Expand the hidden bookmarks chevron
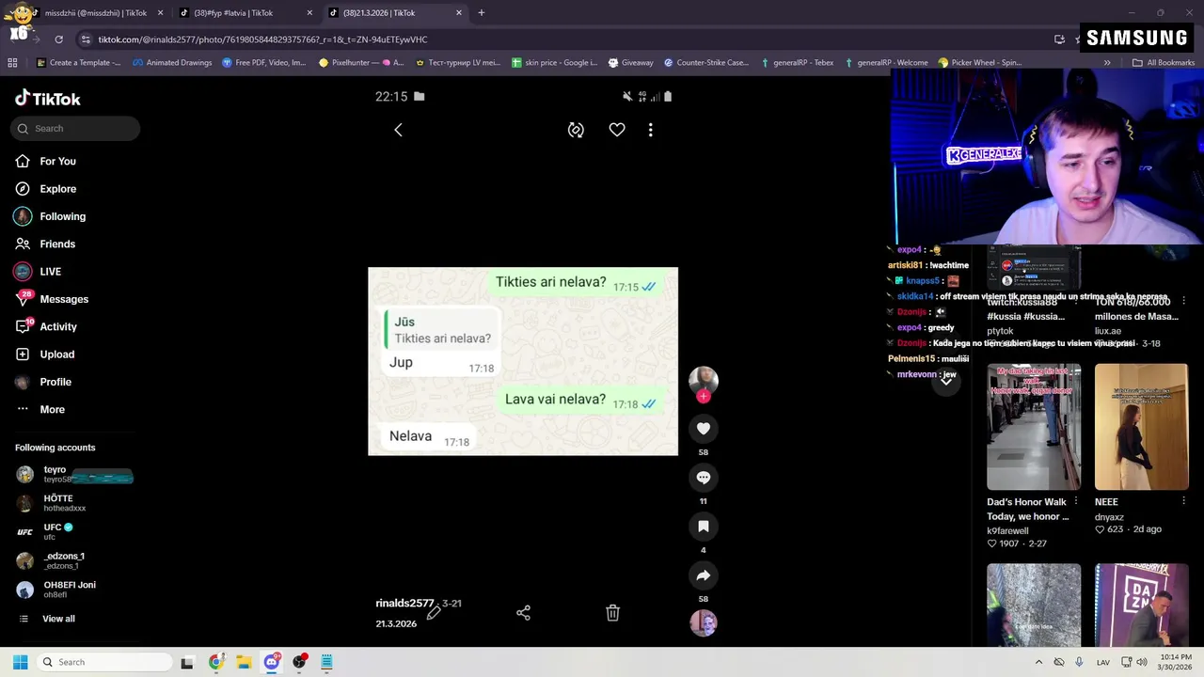This screenshot has width=1204, height=677. [x=1107, y=63]
